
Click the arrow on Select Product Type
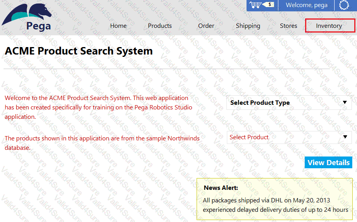coord(345,103)
